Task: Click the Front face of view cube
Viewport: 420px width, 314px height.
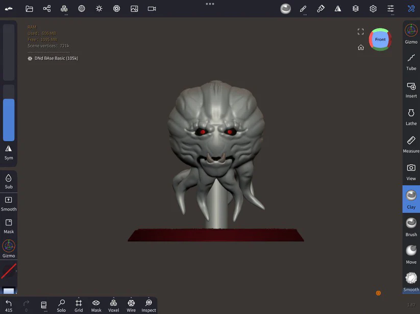Action: pyautogui.click(x=380, y=40)
